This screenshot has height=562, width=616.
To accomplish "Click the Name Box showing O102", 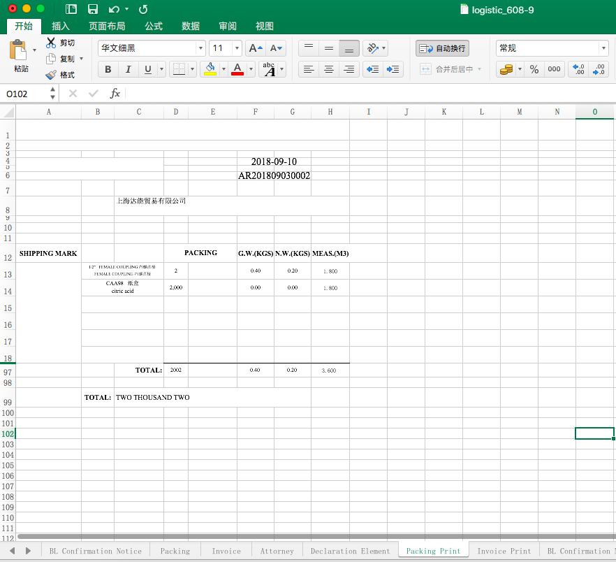I will coord(25,94).
